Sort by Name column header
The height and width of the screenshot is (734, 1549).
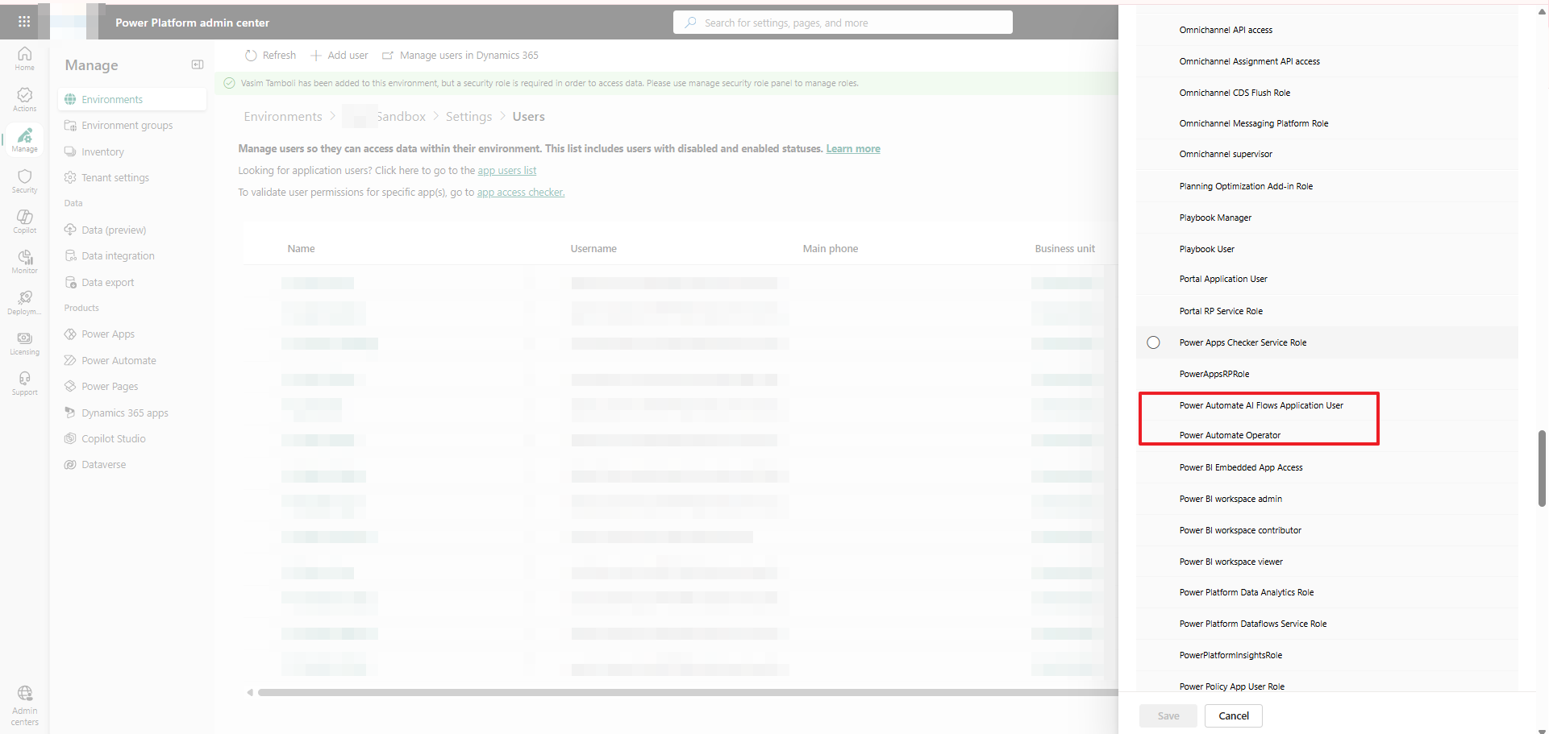[x=301, y=249]
